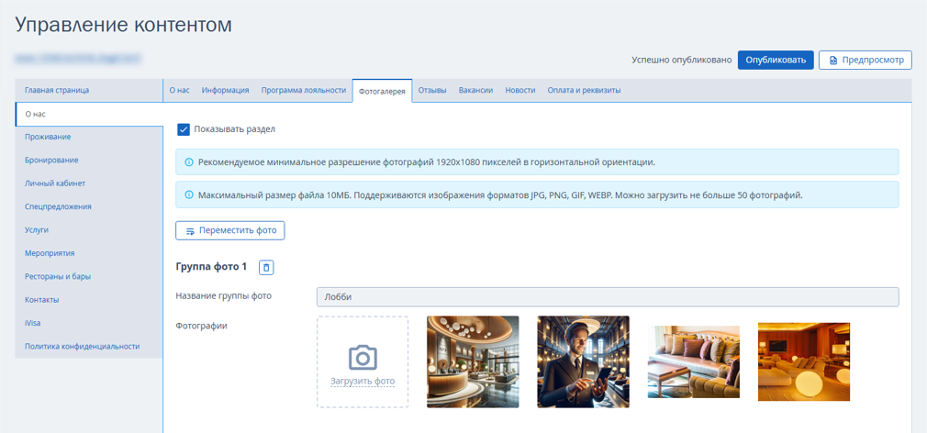The image size is (927, 433).
Task: Click info icon beside the 1920x1080 resolution note
Action: 189,161
